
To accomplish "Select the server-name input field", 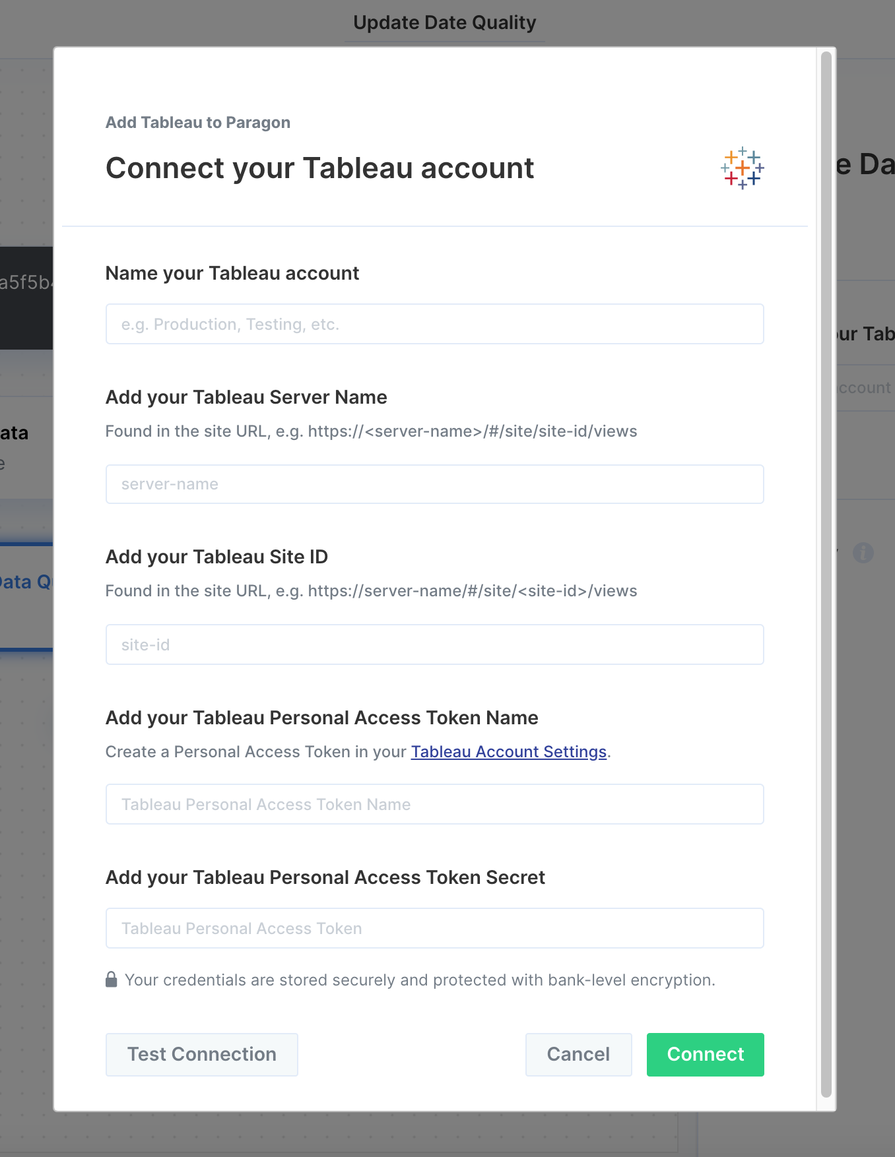I will [x=434, y=484].
